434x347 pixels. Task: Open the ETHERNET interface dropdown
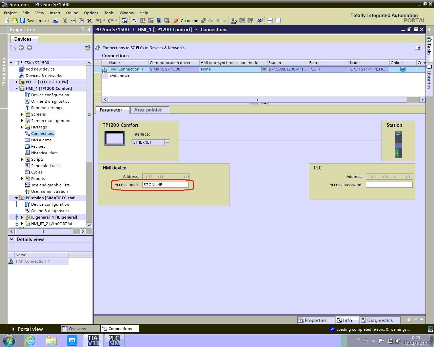coord(167,142)
